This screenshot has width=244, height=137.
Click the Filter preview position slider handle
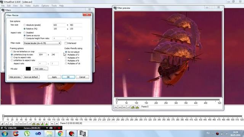click(x=117, y=100)
